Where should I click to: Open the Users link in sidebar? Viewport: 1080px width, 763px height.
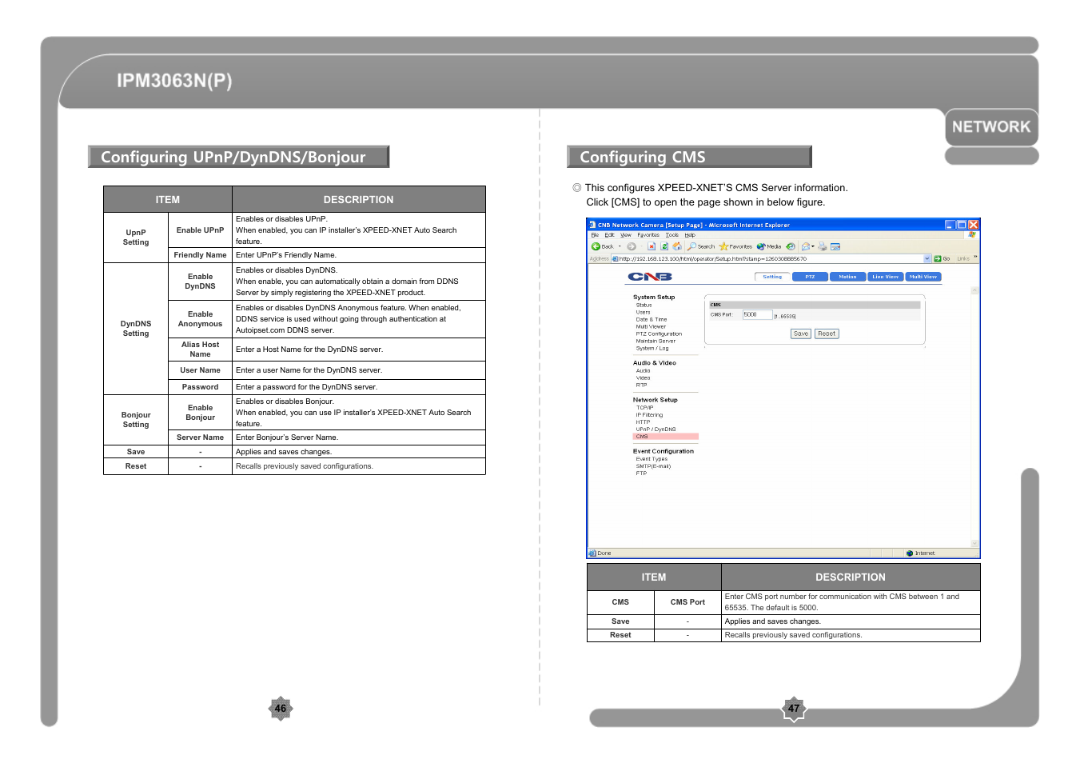643,312
